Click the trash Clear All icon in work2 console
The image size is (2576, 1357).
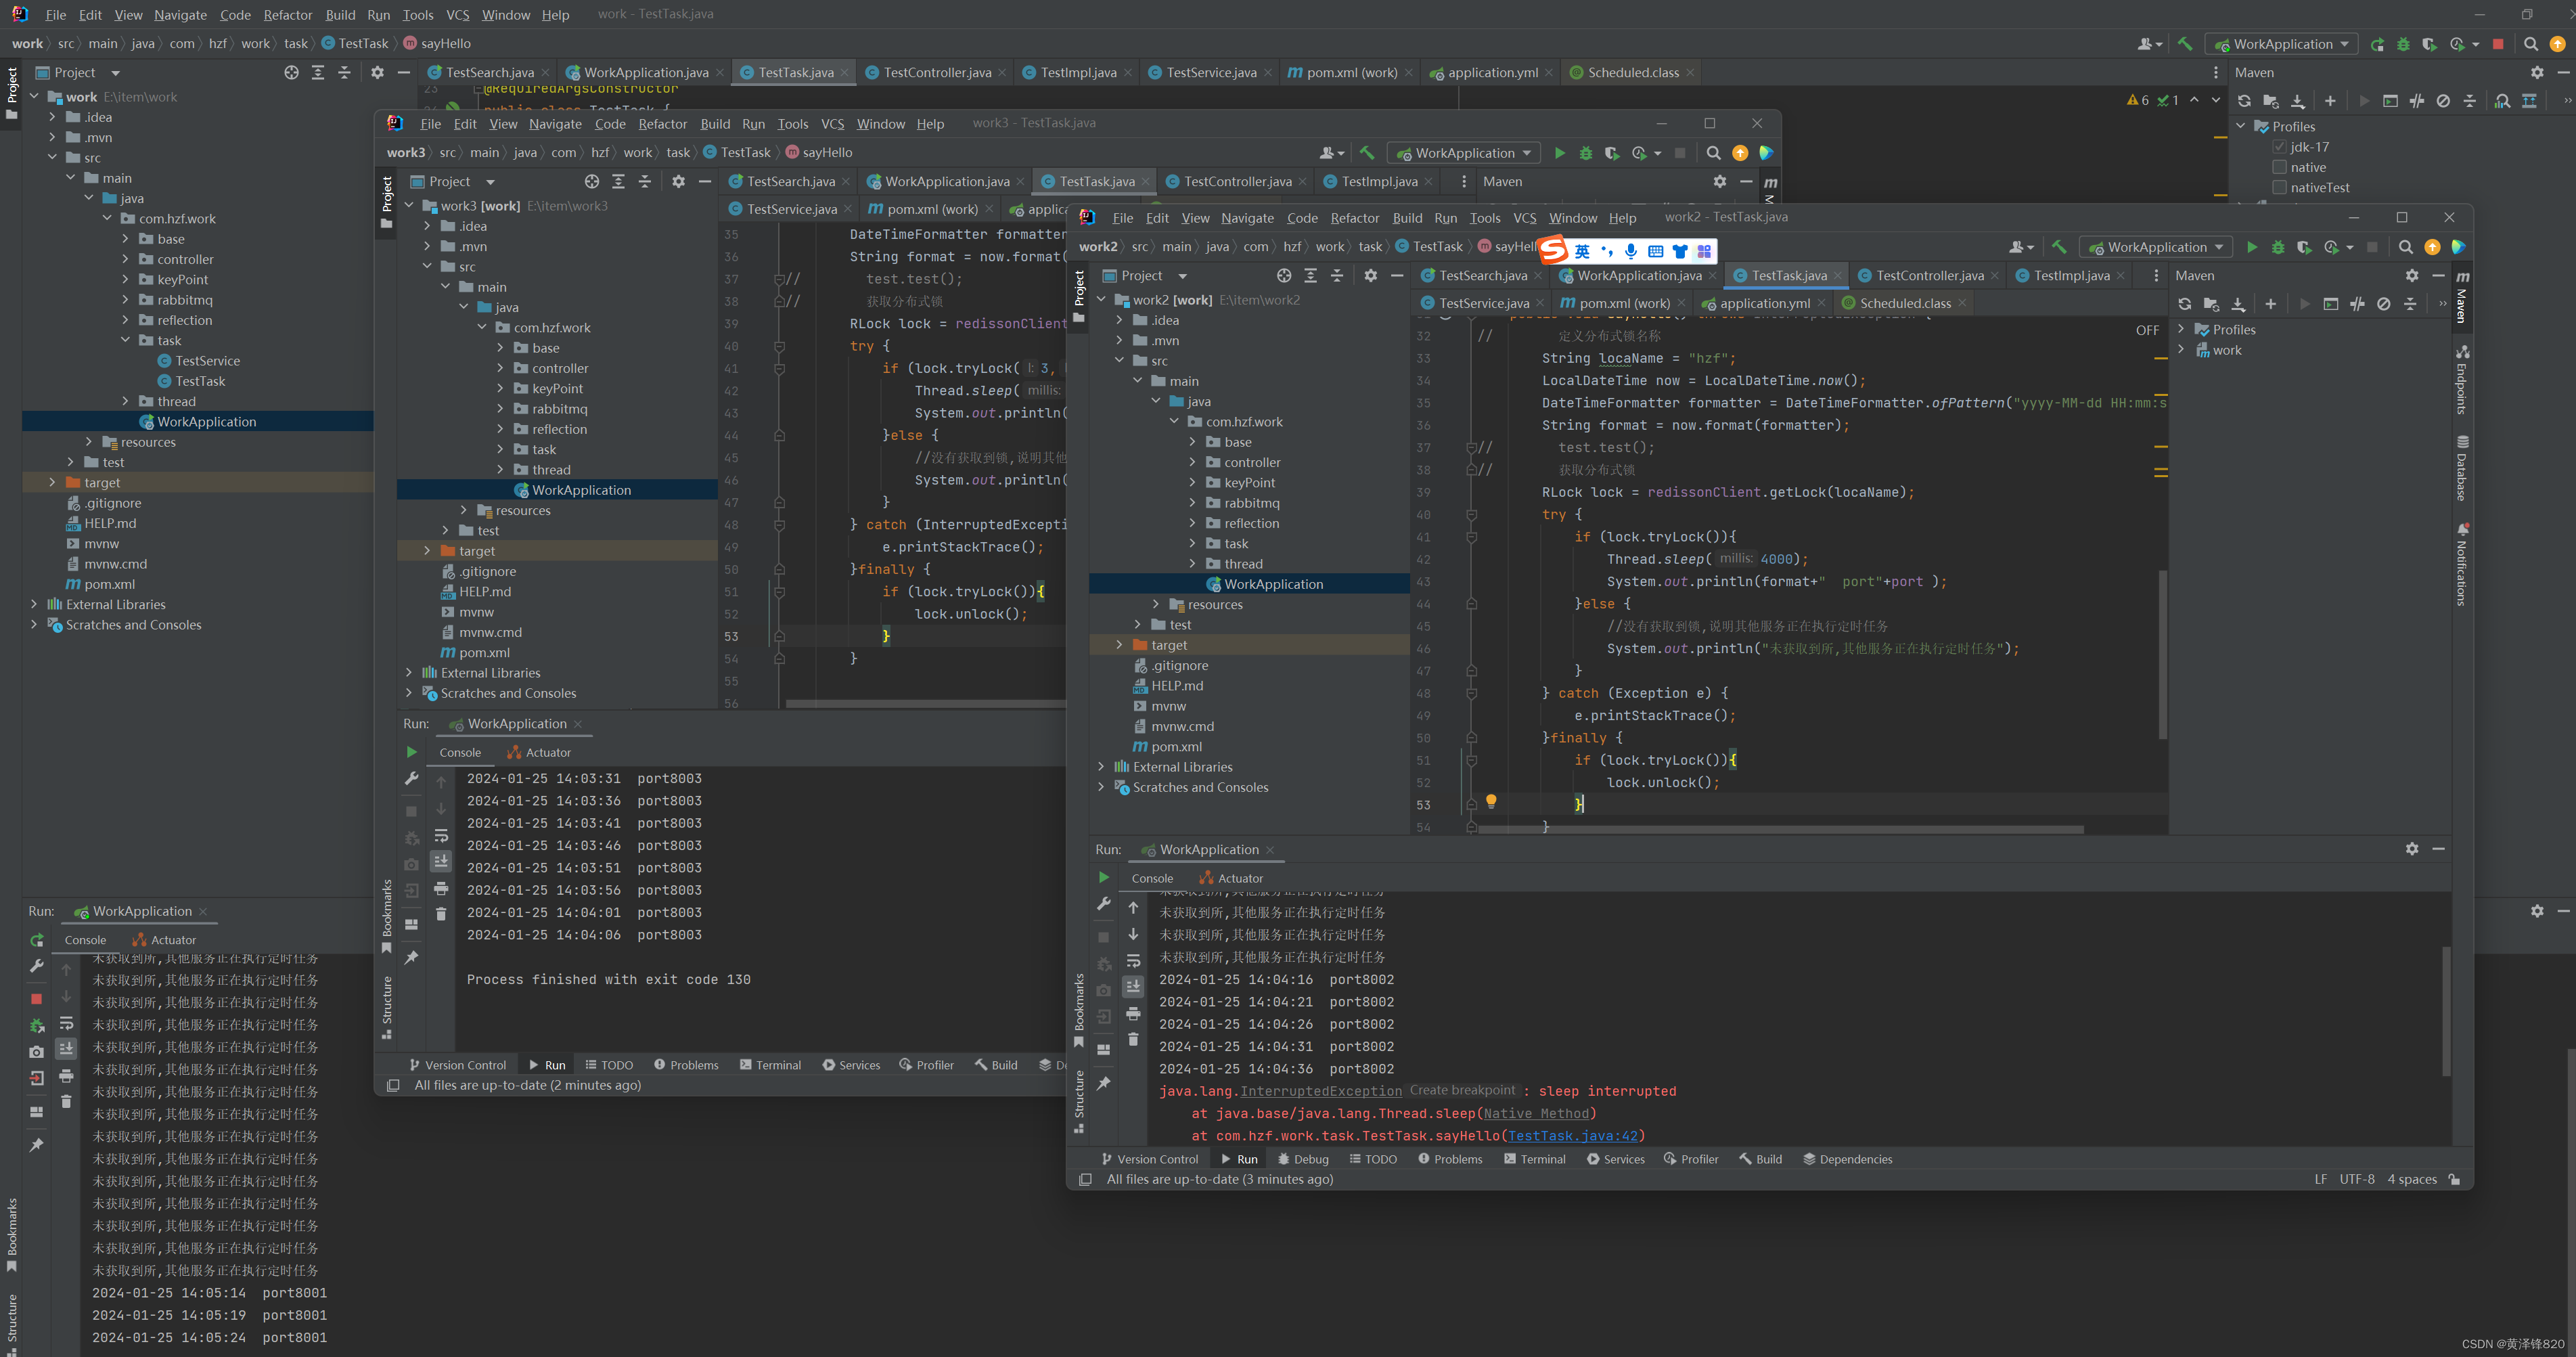pos(1133,1039)
